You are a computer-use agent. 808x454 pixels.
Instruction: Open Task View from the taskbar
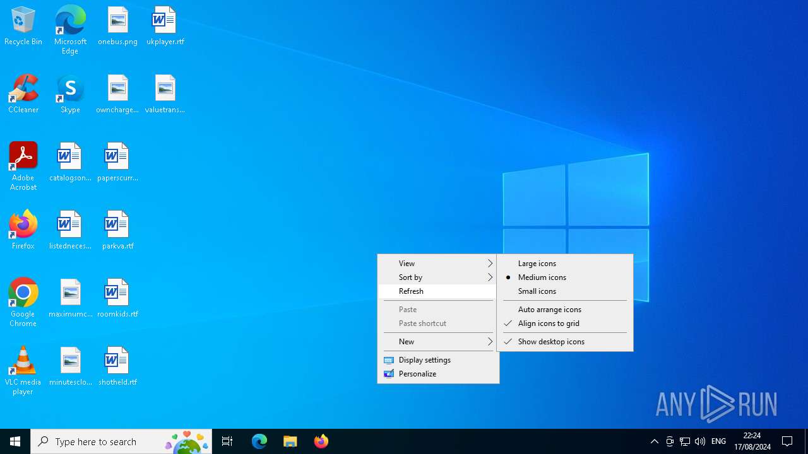click(227, 441)
